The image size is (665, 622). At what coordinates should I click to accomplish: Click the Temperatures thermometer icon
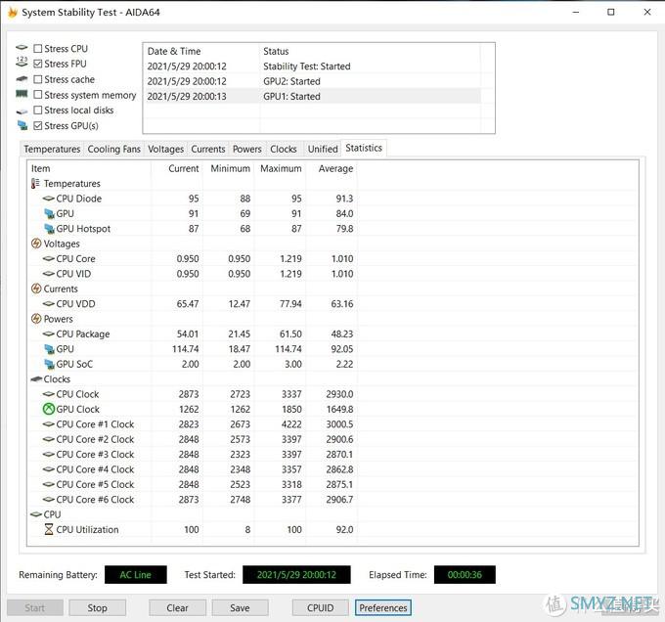[x=35, y=184]
